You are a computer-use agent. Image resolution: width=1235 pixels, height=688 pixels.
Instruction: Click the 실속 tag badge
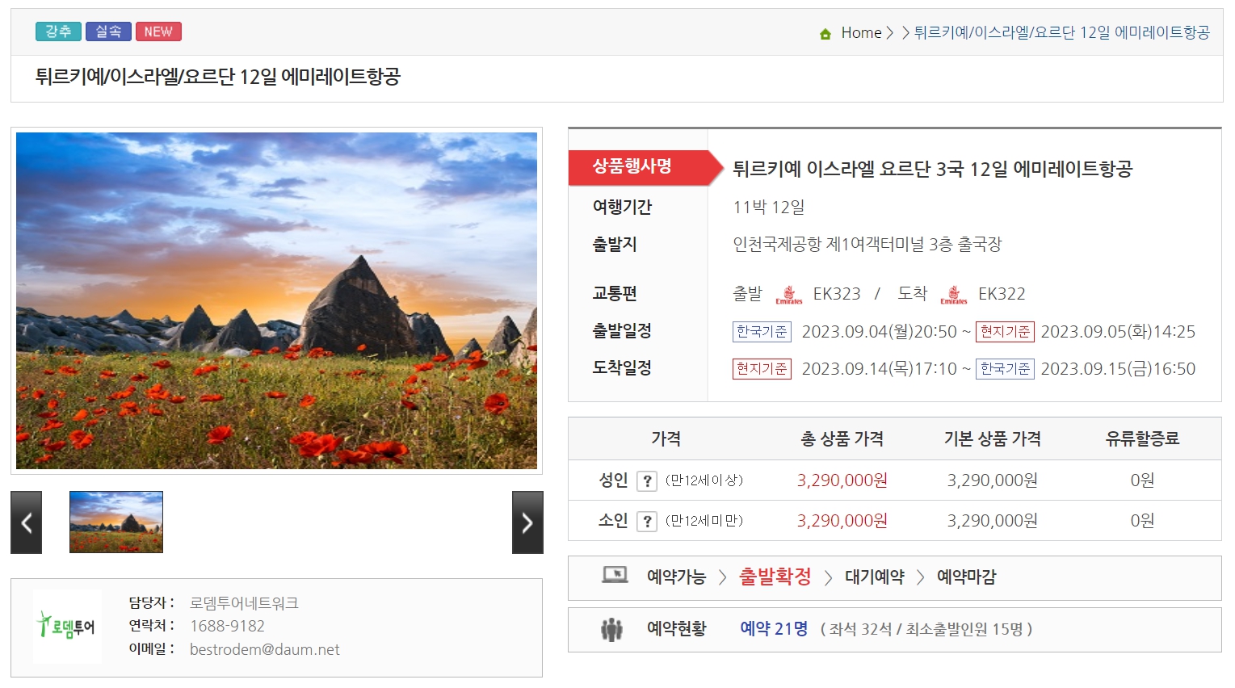pyautogui.click(x=108, y=31)
